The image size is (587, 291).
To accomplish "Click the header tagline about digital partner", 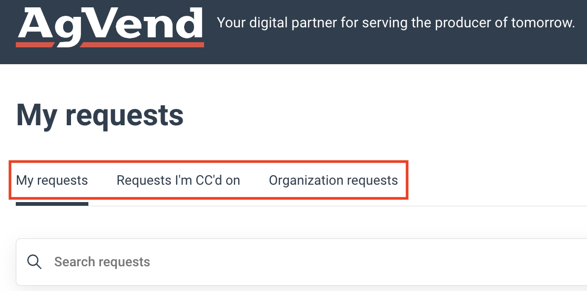I will [396, 23].
